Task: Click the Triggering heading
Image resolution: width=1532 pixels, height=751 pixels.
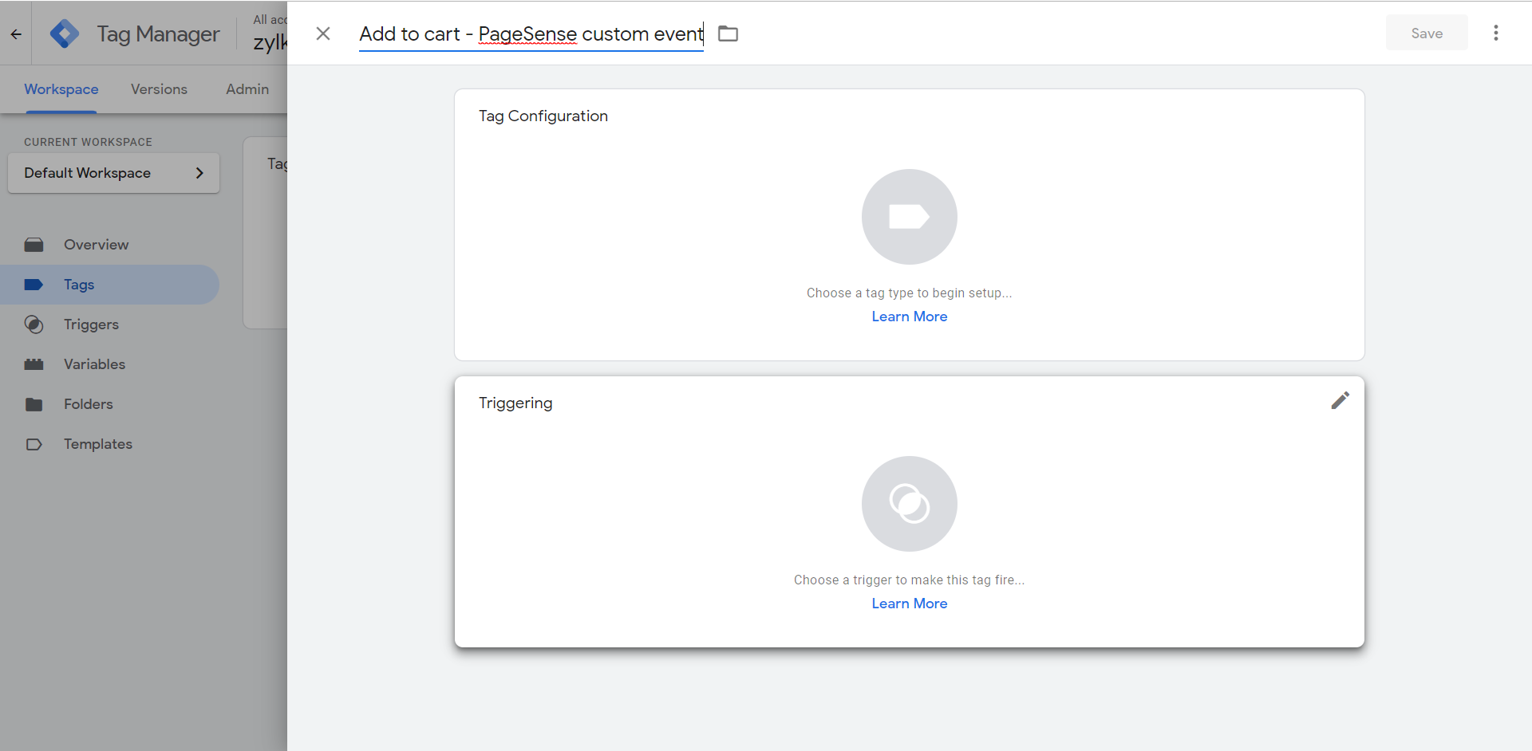Action: click(515, 403)
